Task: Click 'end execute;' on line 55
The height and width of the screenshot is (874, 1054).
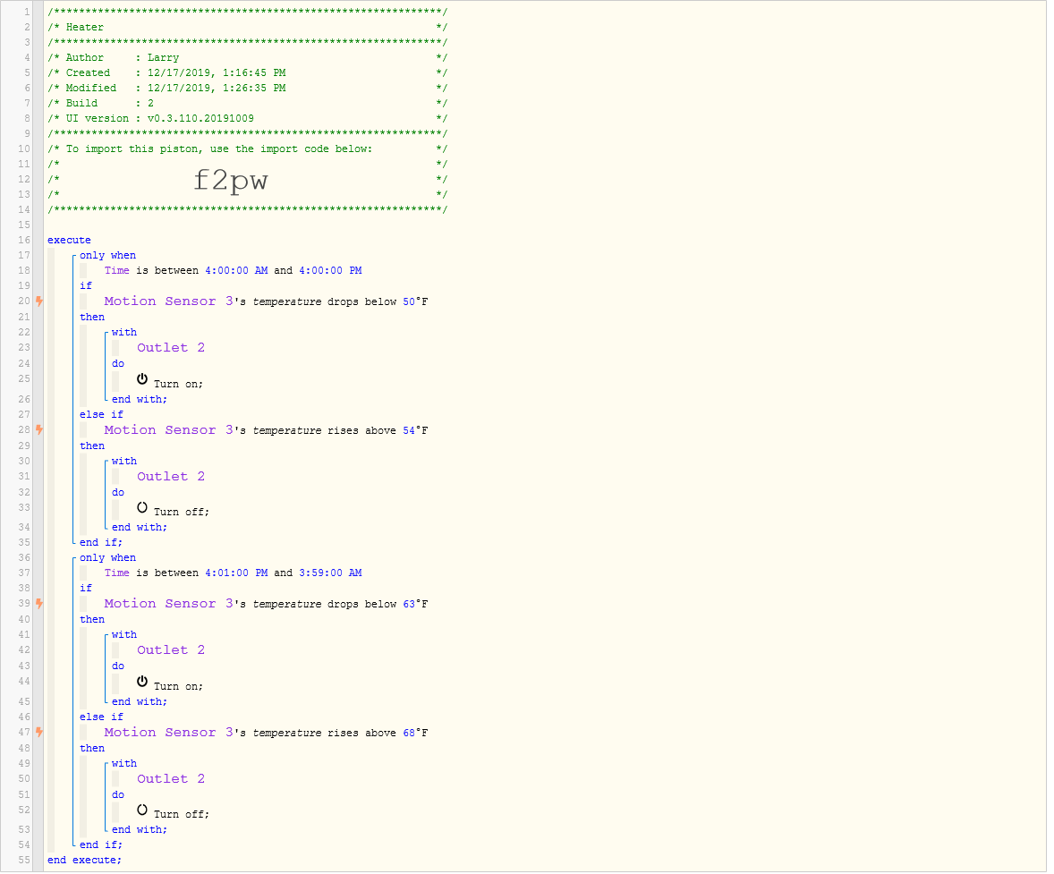Action: coord(85,860)
